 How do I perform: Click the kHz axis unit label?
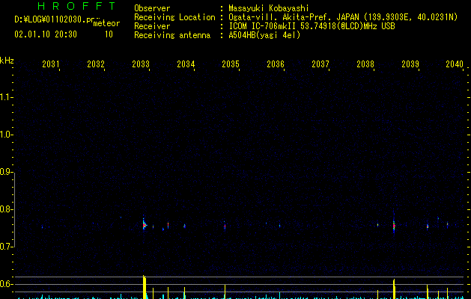tap(7, 61)
